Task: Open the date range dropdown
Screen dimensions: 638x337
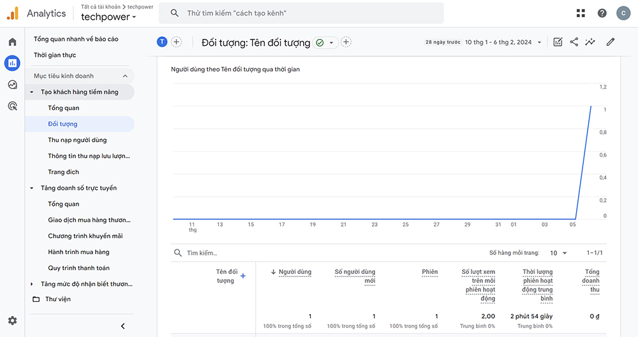Action: pyautogui.click(x=503, y=43)
